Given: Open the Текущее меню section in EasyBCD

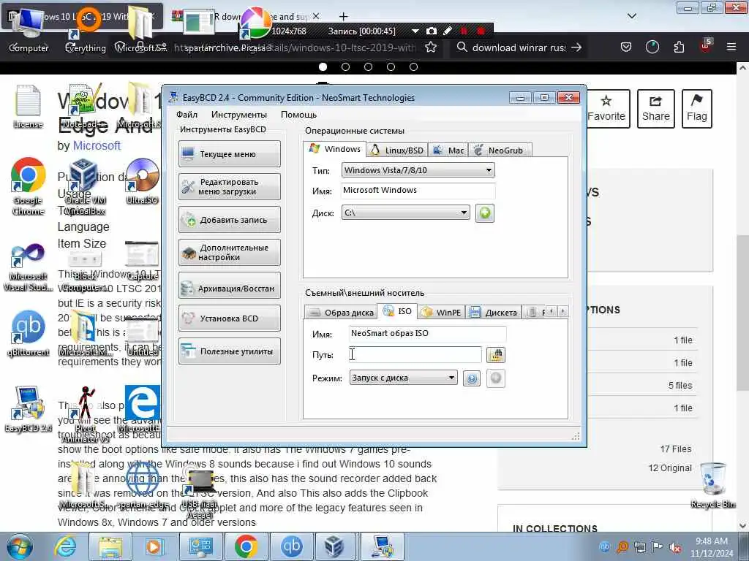Looking at the screenshot, I should (229, 154).
